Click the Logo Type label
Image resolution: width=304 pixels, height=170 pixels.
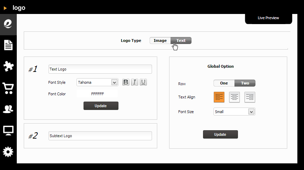coord(131,40)
